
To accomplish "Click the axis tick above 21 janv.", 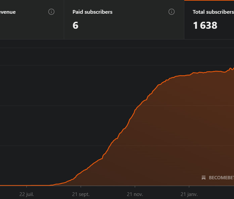I will (189, 187).
